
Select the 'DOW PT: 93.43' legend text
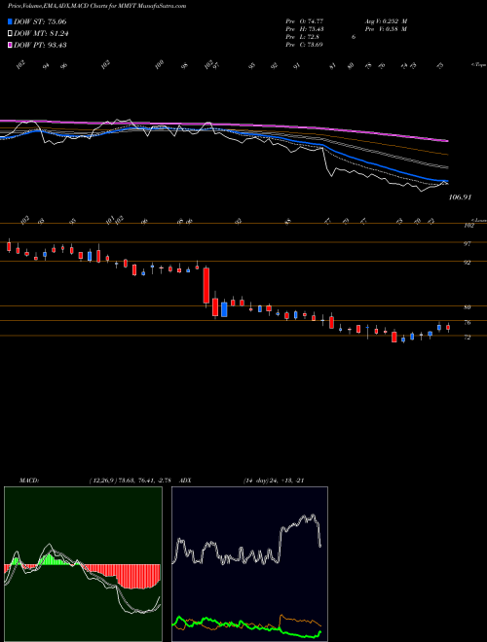tap(40, 45)
